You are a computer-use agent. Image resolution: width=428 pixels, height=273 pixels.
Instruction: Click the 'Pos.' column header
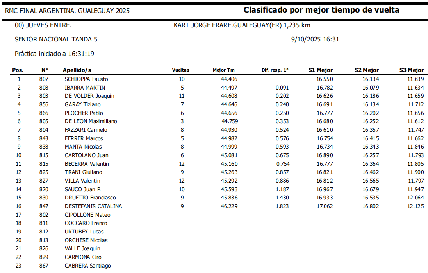pyautogui.click(x=18, y=70)
